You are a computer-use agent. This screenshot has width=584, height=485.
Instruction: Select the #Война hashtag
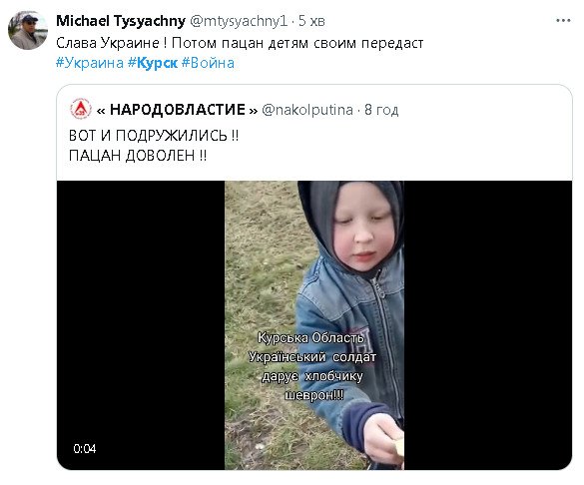tap(208, 63)
